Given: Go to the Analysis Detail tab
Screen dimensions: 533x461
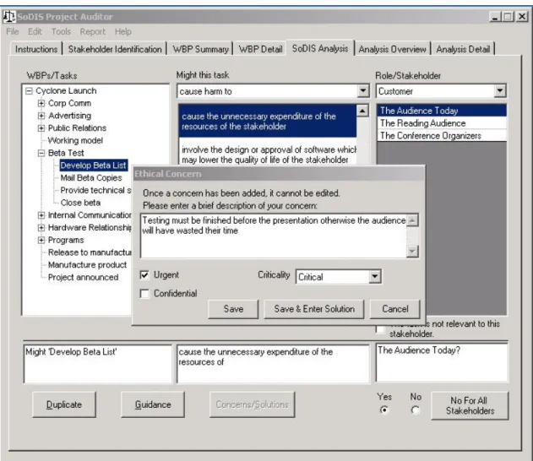Looking at the screenshot, I should pyautogui.click(x=463, y=49).
